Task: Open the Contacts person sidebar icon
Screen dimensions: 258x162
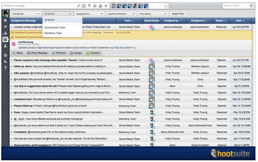Action: [5, 46]
